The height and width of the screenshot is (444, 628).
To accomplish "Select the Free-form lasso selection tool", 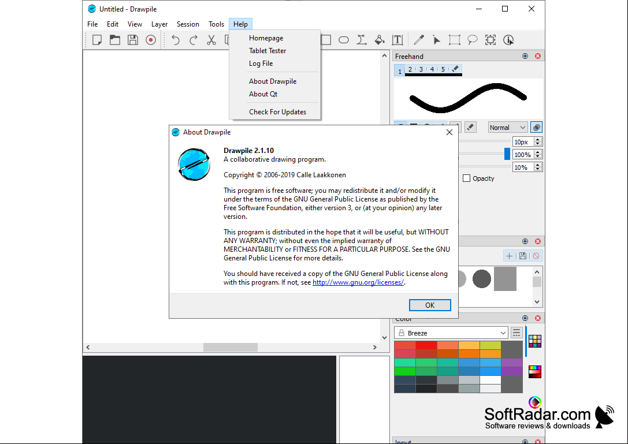I will pos(473,40).
